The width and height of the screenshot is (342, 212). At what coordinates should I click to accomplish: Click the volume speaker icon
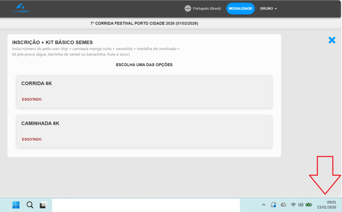click(x=301, y=205)
